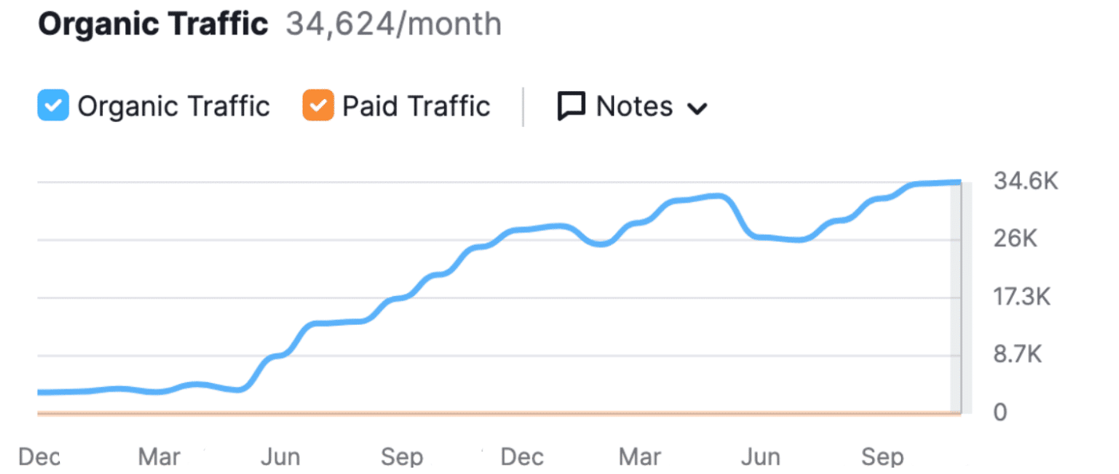Select the Paid Traffic legend label
The image size is (1119, 474).
(x=415, y=105)
